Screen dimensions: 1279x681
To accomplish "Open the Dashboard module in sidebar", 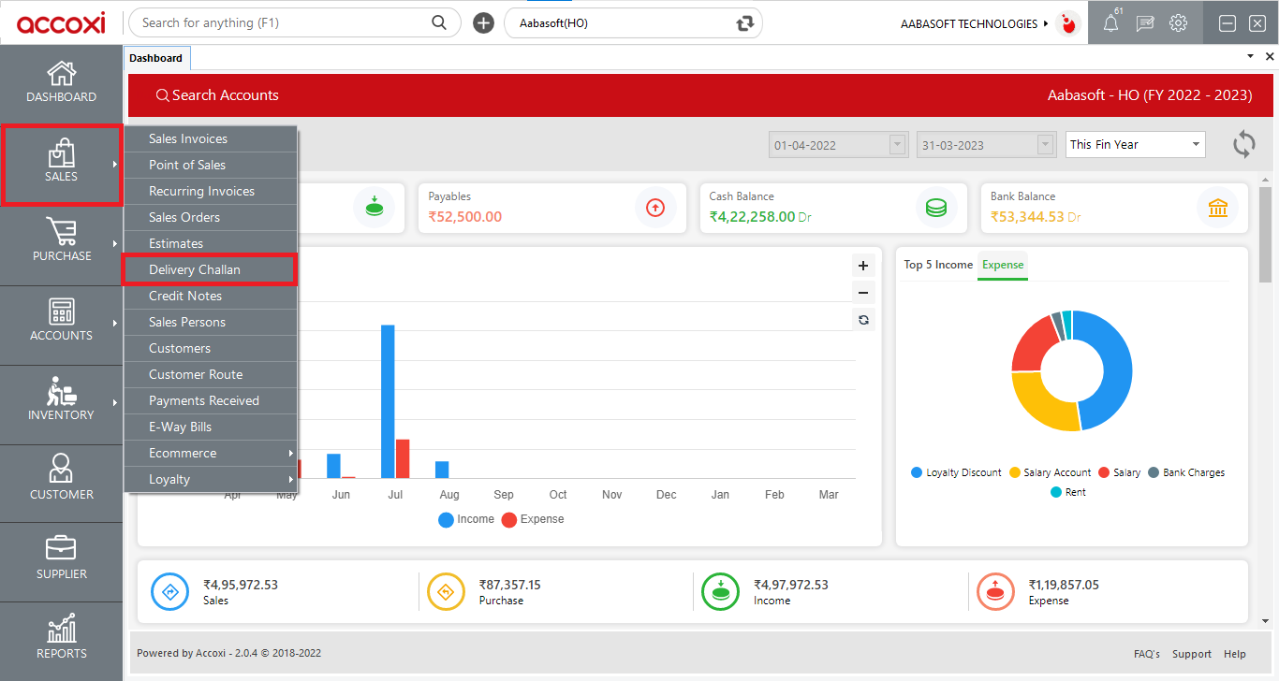I will [x=61, y=82].
